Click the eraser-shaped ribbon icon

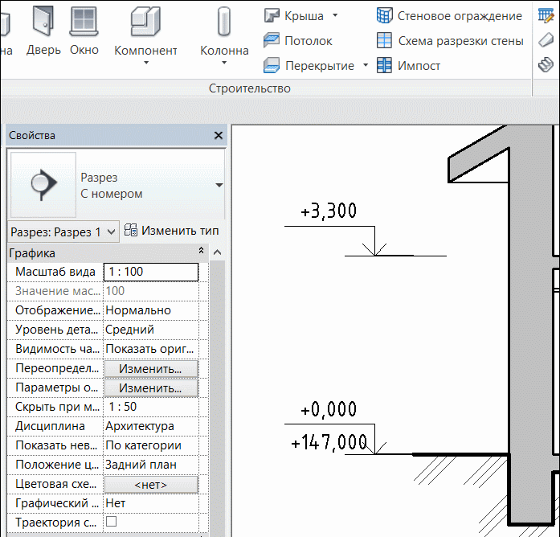click(x=546, y=40)
